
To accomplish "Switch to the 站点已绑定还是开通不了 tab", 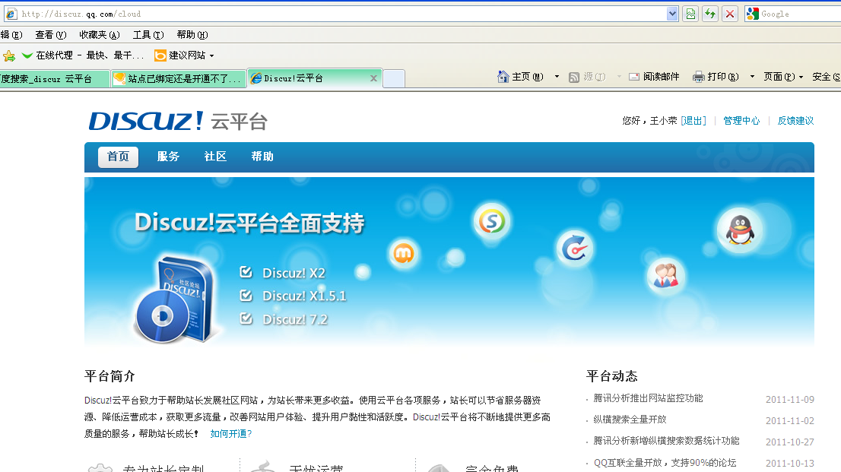I will 179,78.
